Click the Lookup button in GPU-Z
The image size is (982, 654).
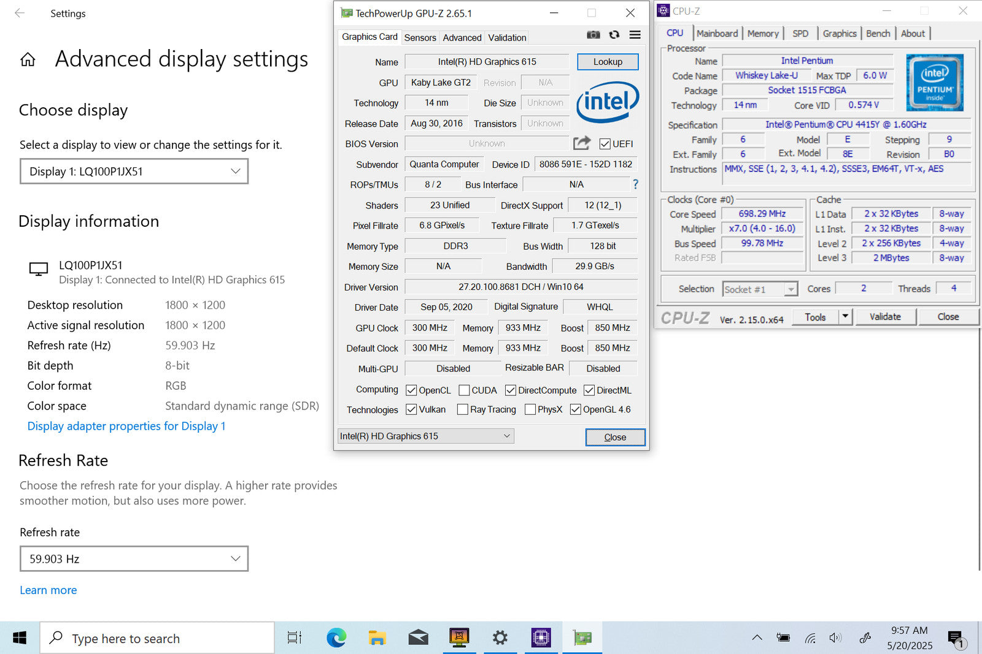tap(608, 62)
